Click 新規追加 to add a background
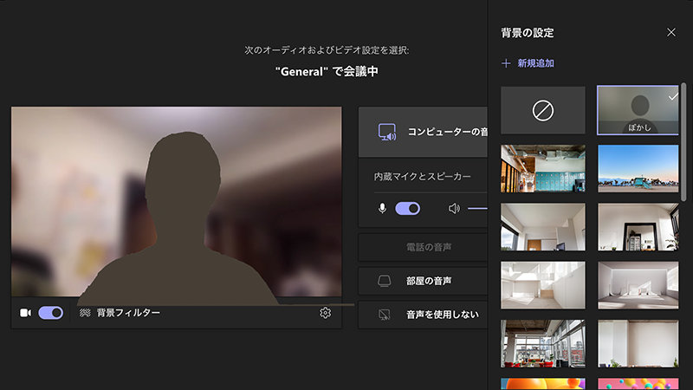 [535, 63]
